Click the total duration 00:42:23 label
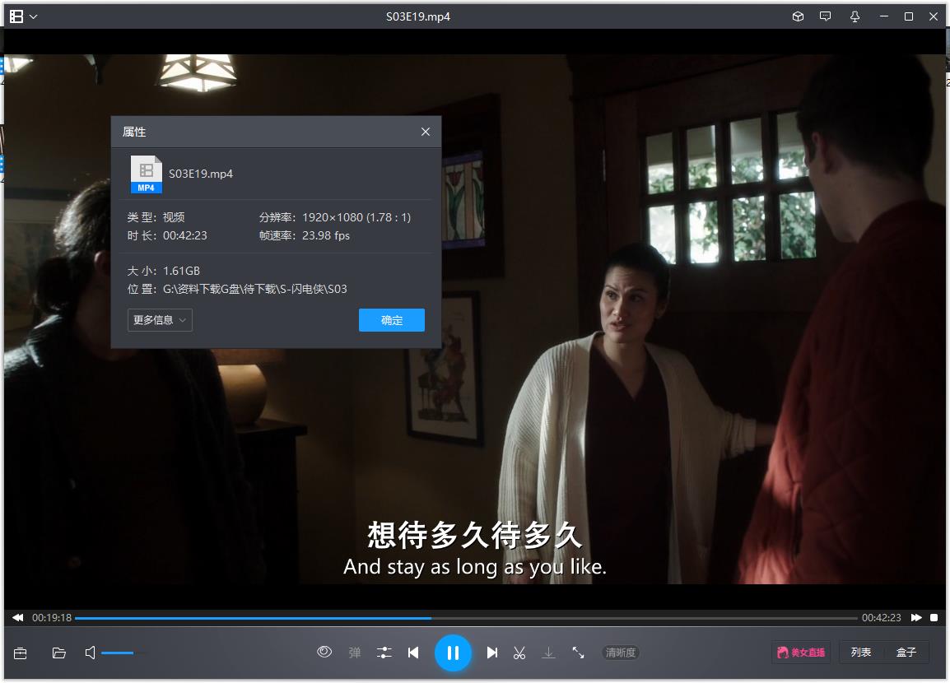Viewport: 950px width, 683px height. click(x=882, y=618)
